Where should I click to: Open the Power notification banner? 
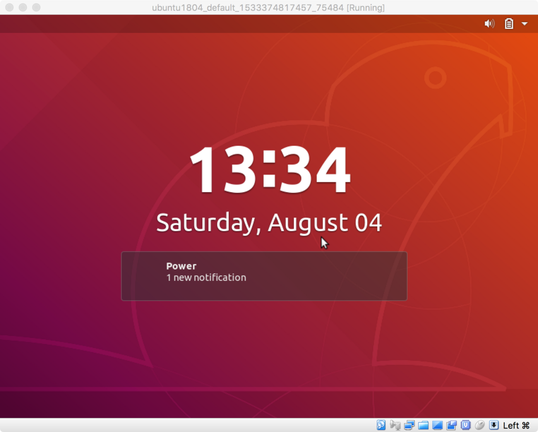point(264,276)
